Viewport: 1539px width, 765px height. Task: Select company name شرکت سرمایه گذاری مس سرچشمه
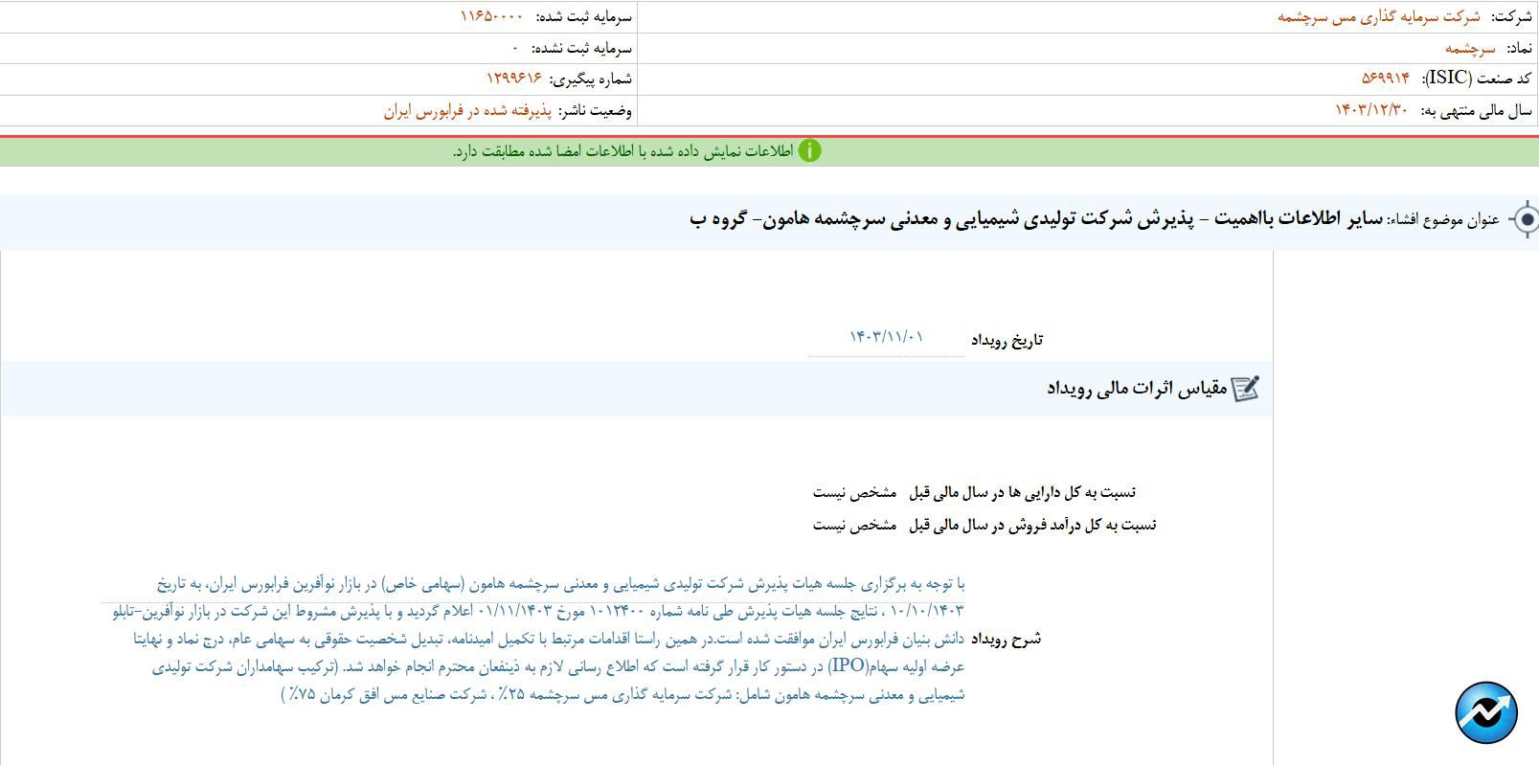tap(1378, 17)
